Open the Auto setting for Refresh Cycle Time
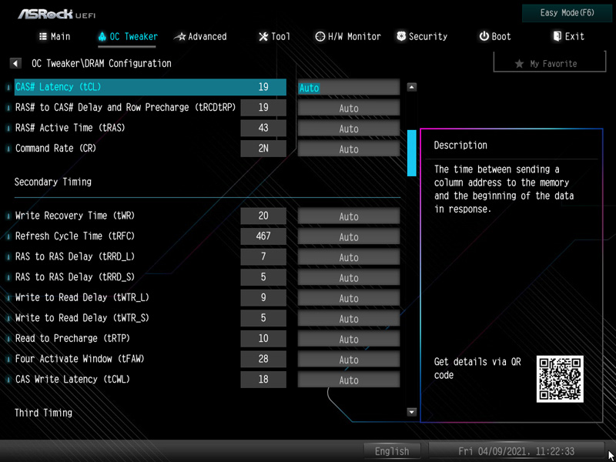 (349, 237)
